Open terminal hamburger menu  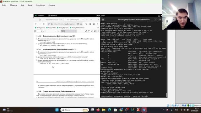coord(160,20)
